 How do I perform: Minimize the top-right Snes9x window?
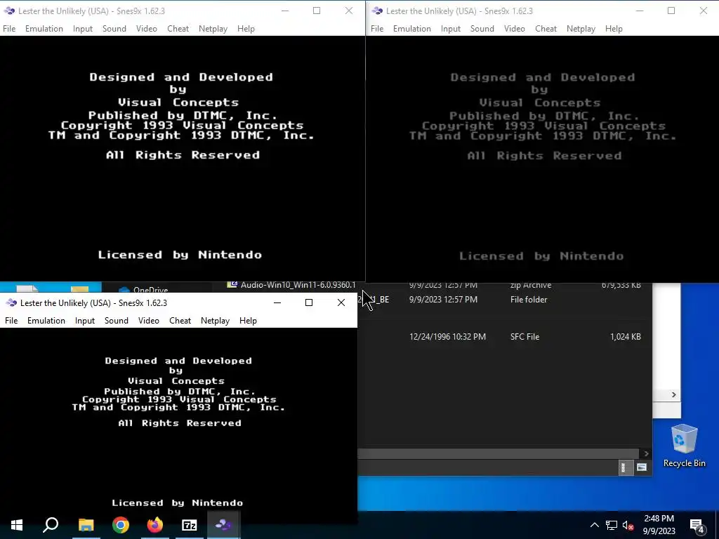coord(640,11)
